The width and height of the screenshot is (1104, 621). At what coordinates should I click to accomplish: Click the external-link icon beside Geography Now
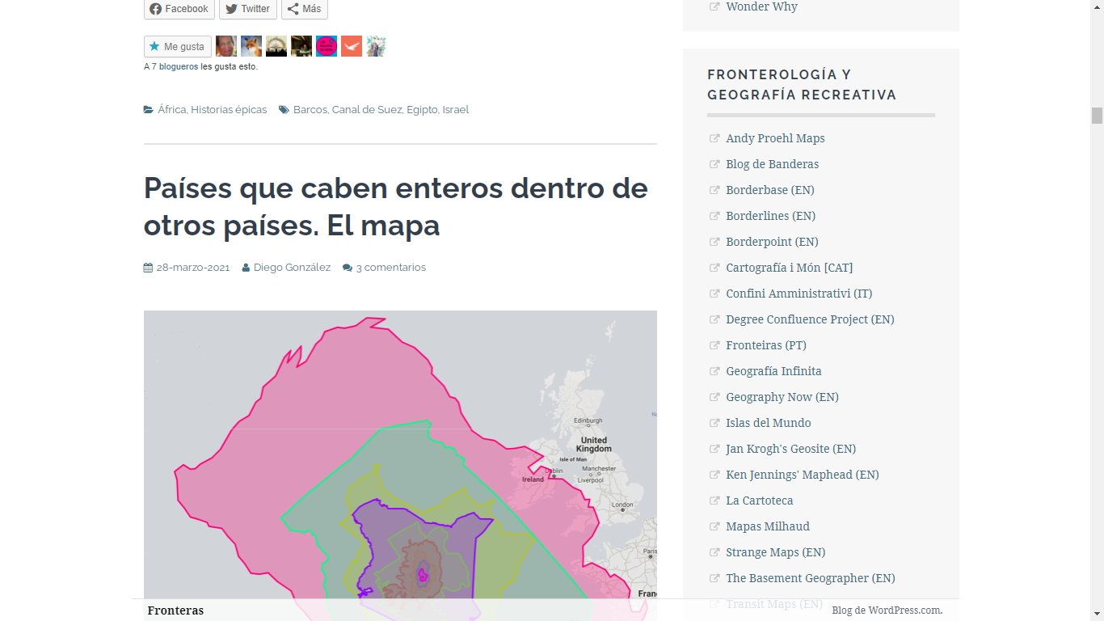pyautogui.click(x=714, y=397)
